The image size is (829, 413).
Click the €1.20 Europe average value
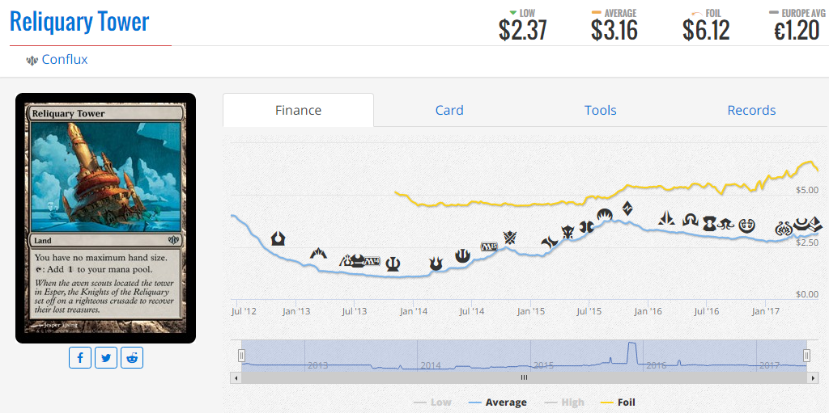pyautogui.click(x=797, y=30)
